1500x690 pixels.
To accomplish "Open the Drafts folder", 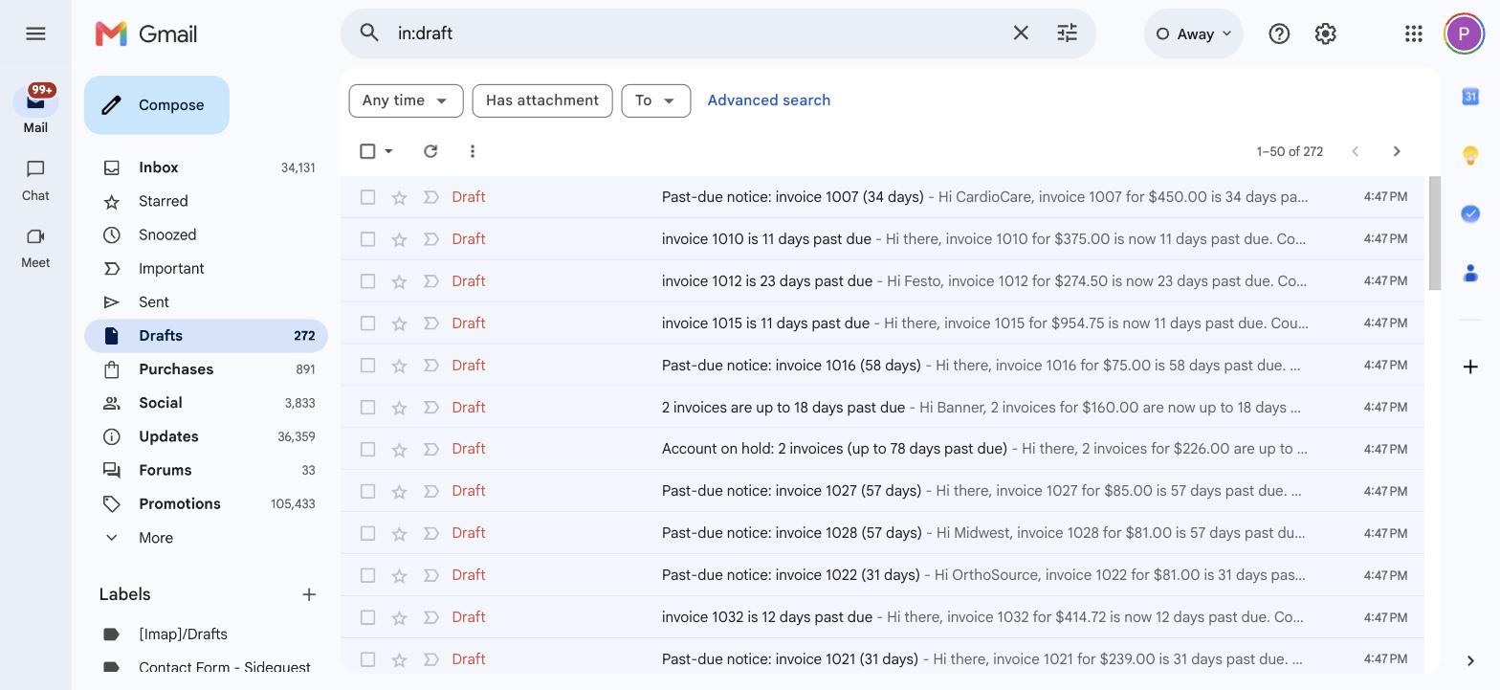I will (206, 336).
